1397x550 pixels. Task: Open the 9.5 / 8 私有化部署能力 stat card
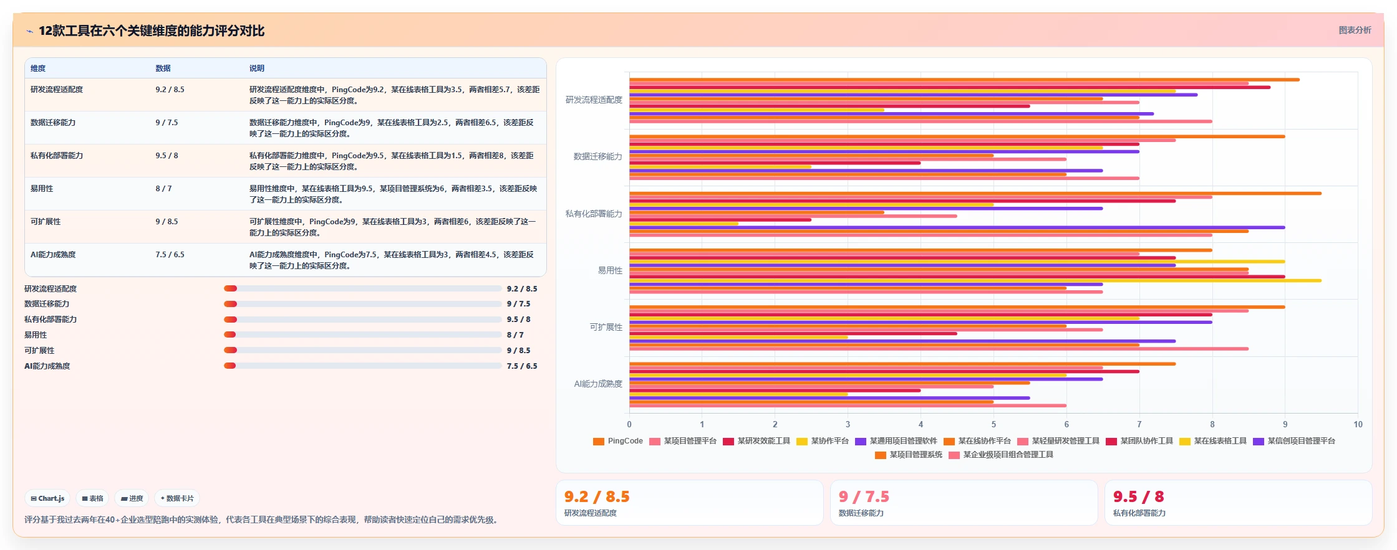tap(1239, 503)
